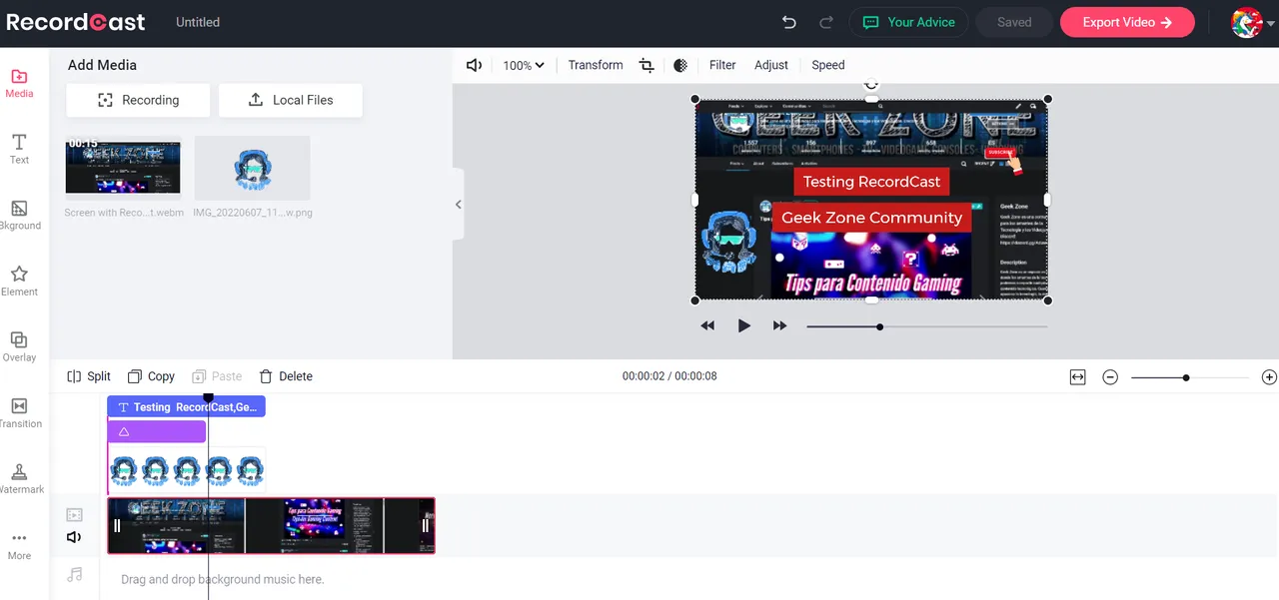The width and height of the screenshot is (1279, 600).
Task: Select the Geek Zone Community text in preview
Action: tap(871, 218)
